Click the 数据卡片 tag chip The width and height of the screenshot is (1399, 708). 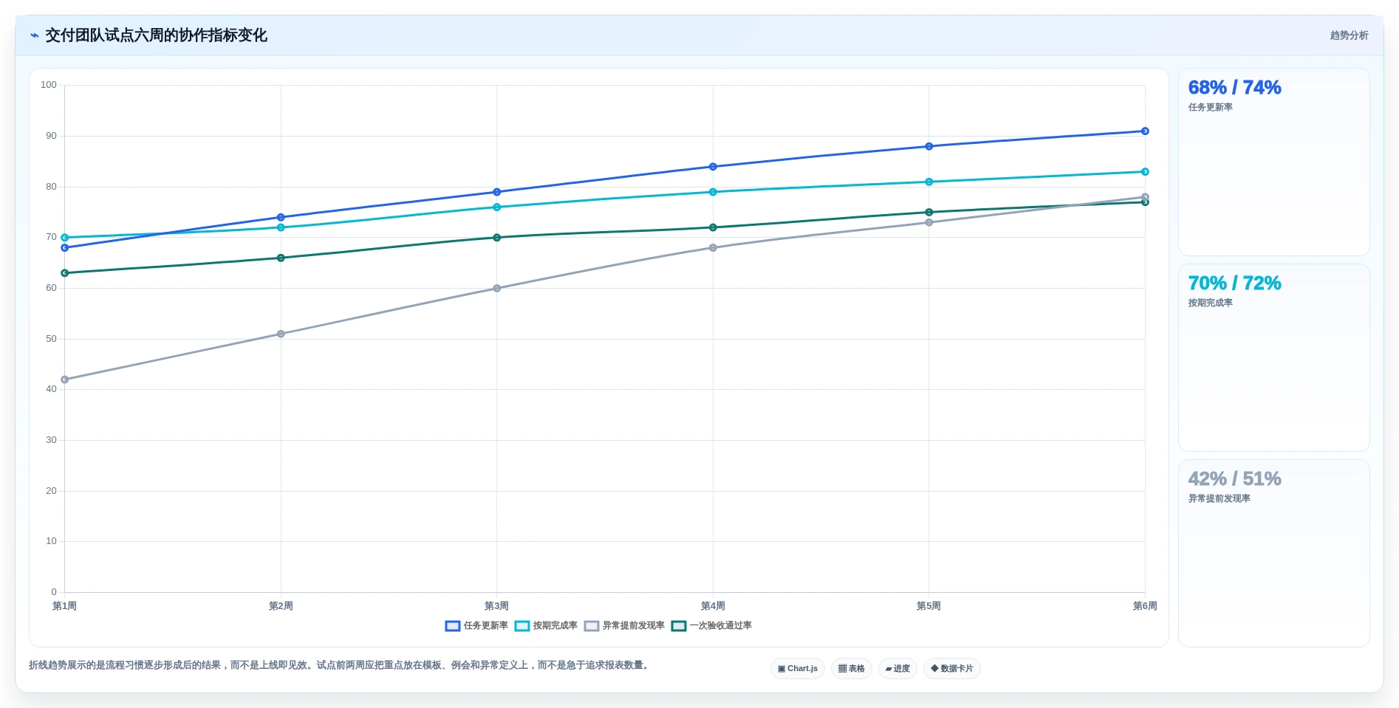952,669
